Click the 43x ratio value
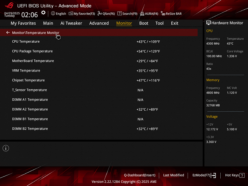Screen dimensions: 248x186 [x=209, y=69]
